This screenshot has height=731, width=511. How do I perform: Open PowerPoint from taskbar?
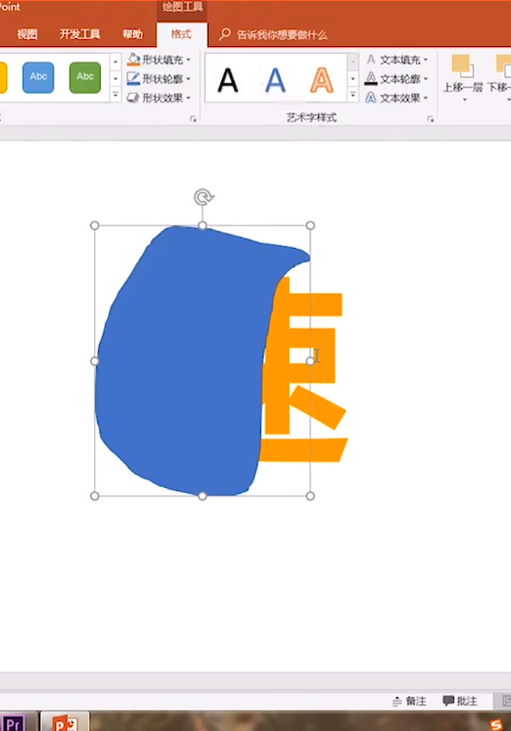click(65, 722)
